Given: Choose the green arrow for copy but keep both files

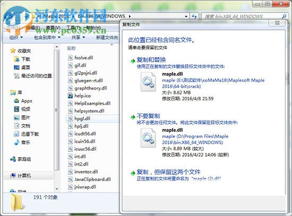Looking at the screenshot, I should click(133, 173).
